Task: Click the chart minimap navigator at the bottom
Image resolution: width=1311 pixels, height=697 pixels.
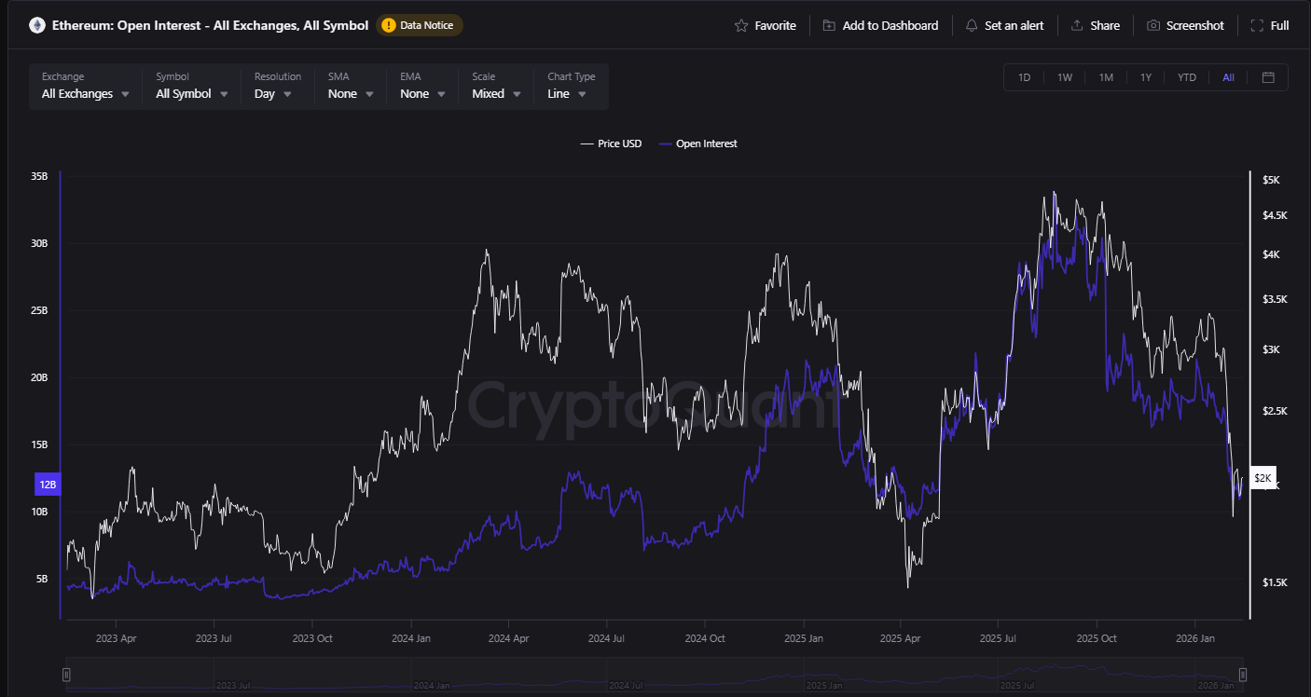Action: [653, 674]
